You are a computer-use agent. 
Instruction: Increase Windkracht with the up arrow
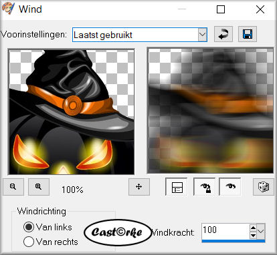[253, 228]
